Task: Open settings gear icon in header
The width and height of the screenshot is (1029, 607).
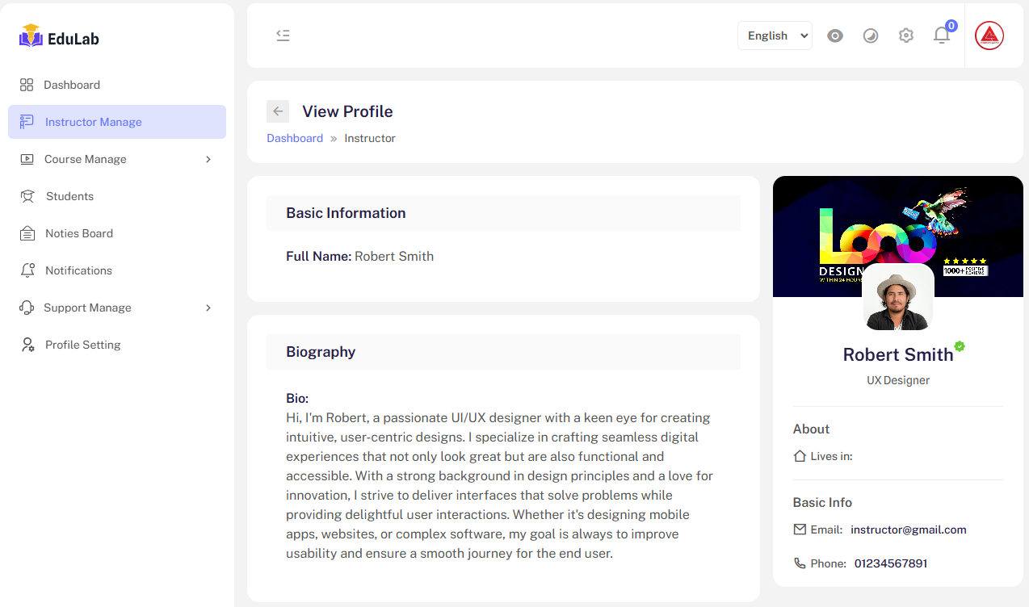Action: coord(906,36)
